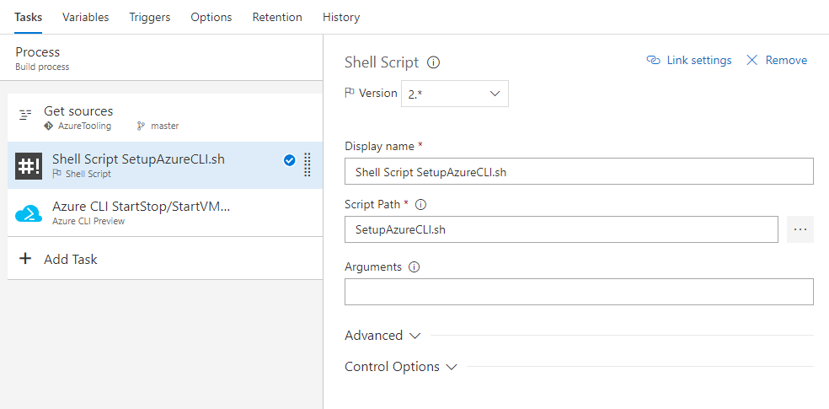Click the drag handle on Shell Script task
This screenshot has width=829, height=409.
click(308, 165)
